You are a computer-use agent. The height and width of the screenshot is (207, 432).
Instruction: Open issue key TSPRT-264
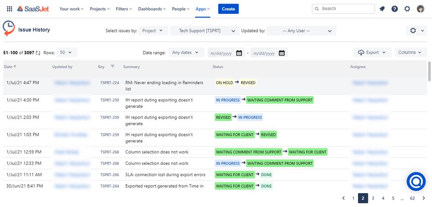(x=110, y=186)
